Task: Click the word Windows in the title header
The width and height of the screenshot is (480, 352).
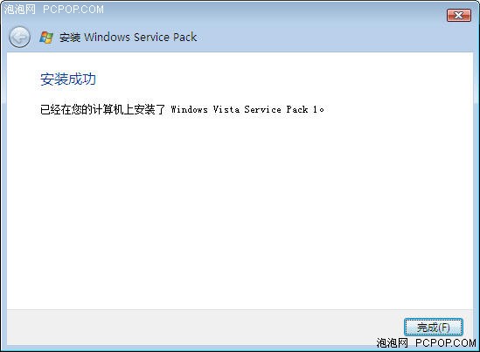Action: (108, 37)
